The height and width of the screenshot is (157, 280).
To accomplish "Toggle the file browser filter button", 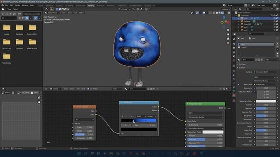I will pyautogui.click(x=35, y=18).
